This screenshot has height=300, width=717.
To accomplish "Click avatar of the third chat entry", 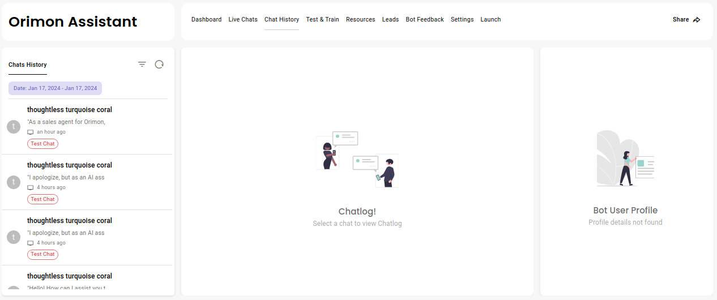I will point(14,237).
